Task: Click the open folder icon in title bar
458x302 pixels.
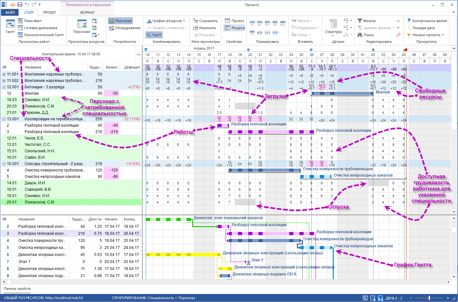Action: (x=13, y=4)
